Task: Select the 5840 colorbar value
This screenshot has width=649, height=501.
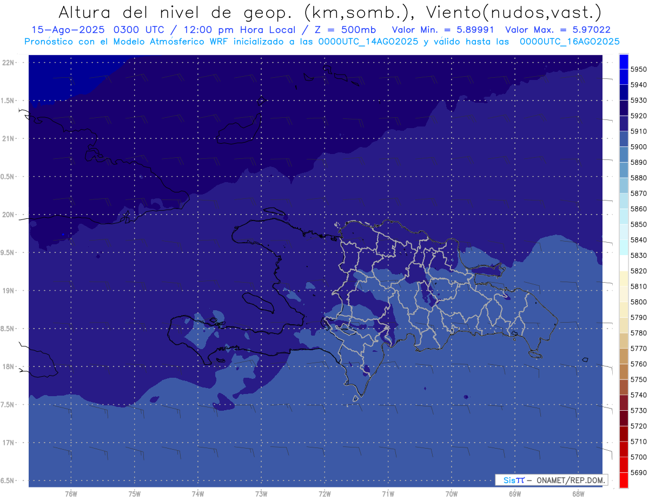Action: (x=639, y=240)
